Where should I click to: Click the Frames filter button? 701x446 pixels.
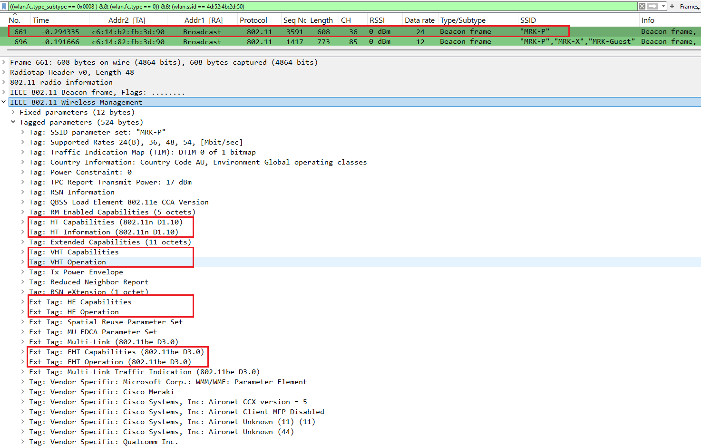coord(689,6)
